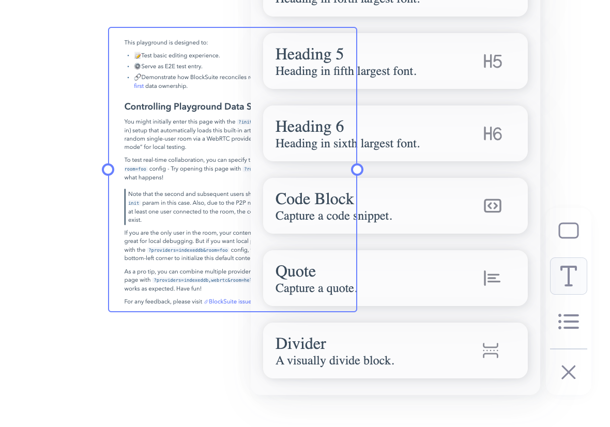Select the Text tool in the side toolbar

click(x=568, y=276)
